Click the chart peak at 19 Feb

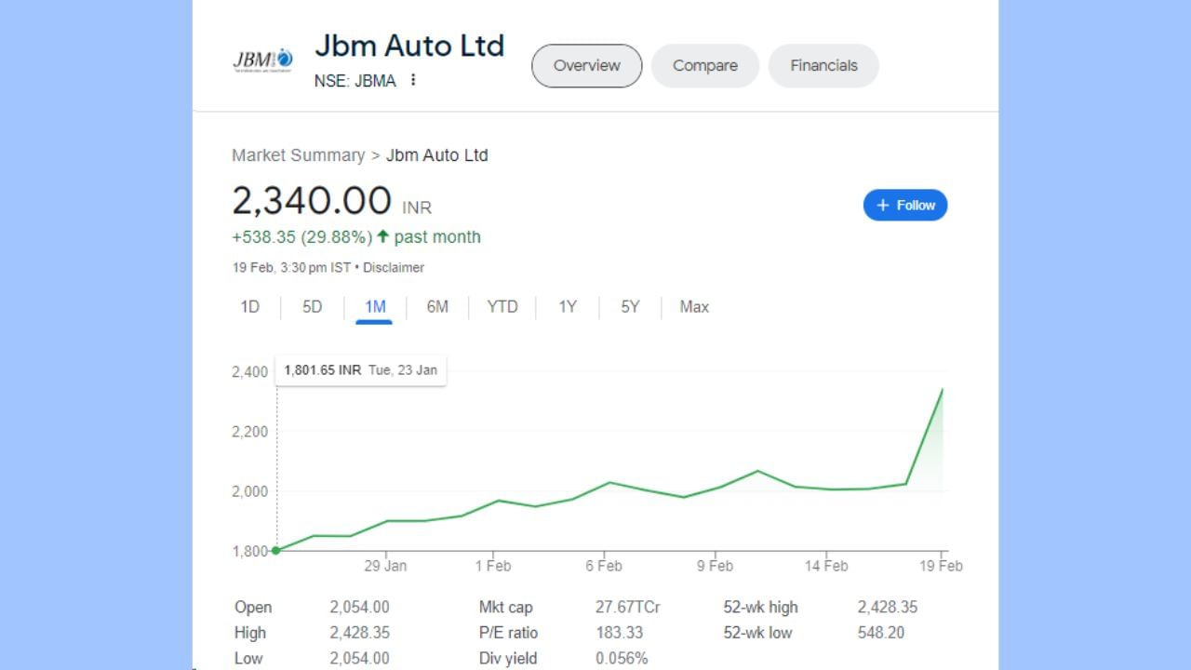coord(942,390)
